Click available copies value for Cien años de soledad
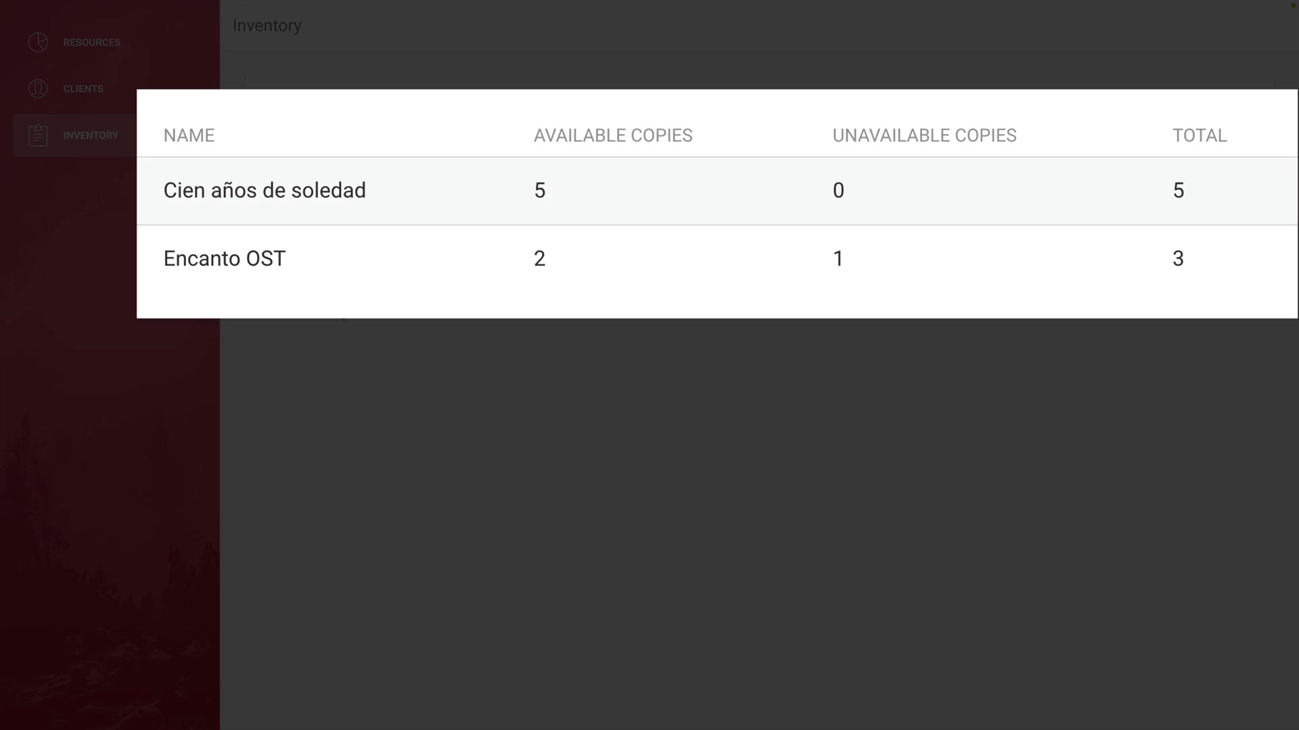 click(x=539, y=191)
